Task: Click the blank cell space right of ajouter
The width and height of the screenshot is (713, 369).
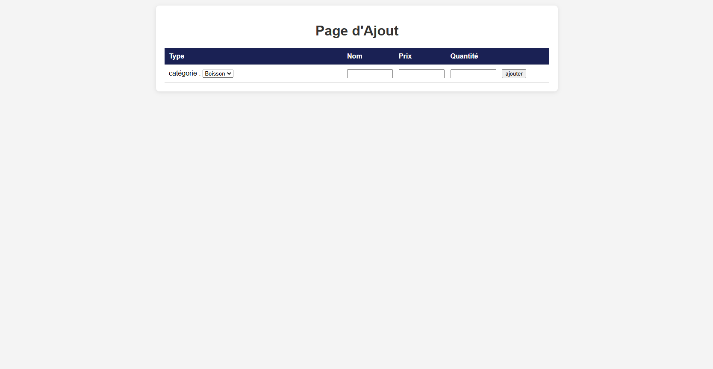Action: pyautogui.click(x=538, y=74)
